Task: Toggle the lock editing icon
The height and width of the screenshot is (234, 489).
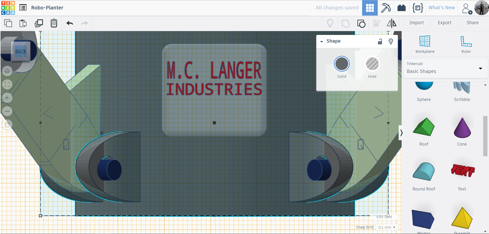Action: (380, 41)
